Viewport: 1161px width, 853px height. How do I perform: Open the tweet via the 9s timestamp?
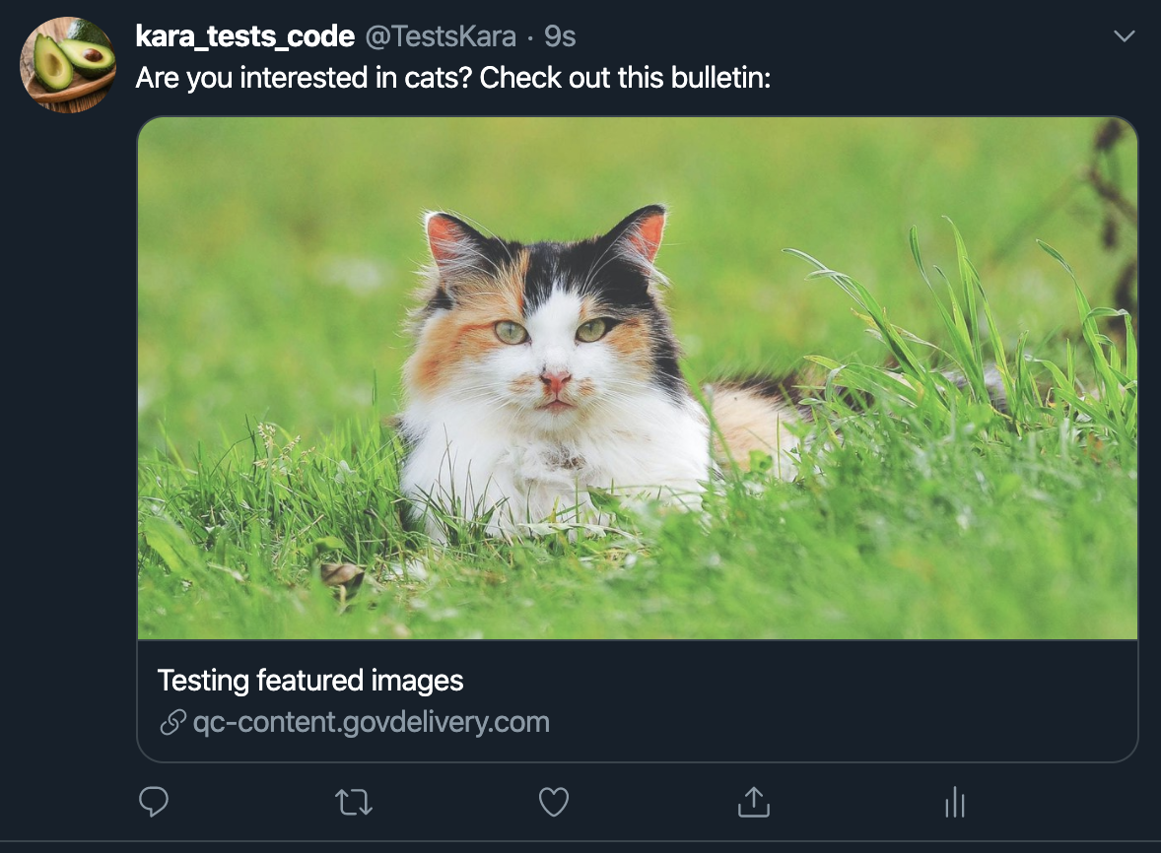click(x=562, y=36)
